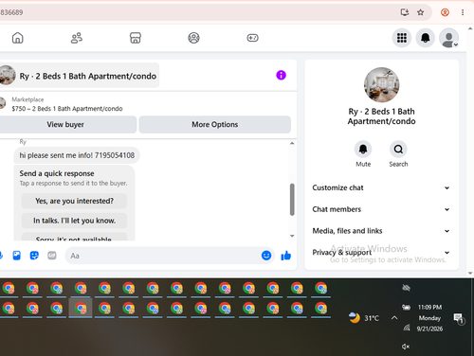This screenshot has height=356, width=474.
Task: Click "Send a quick response" heading text
Action: click(57, 173)
